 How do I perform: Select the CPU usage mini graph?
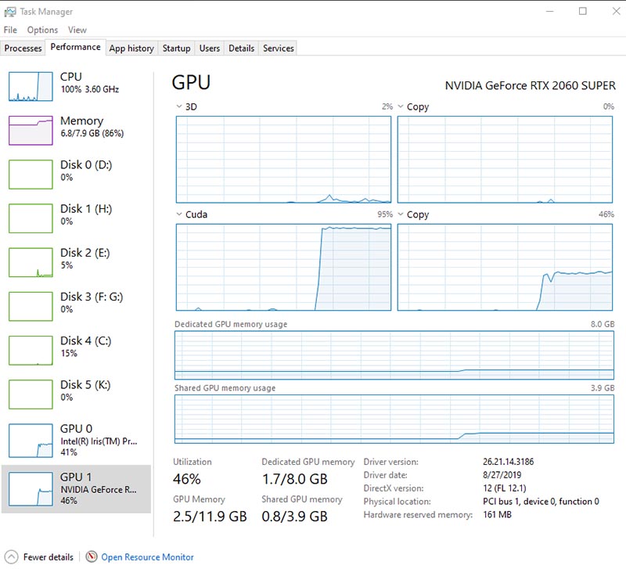point(31,86)
